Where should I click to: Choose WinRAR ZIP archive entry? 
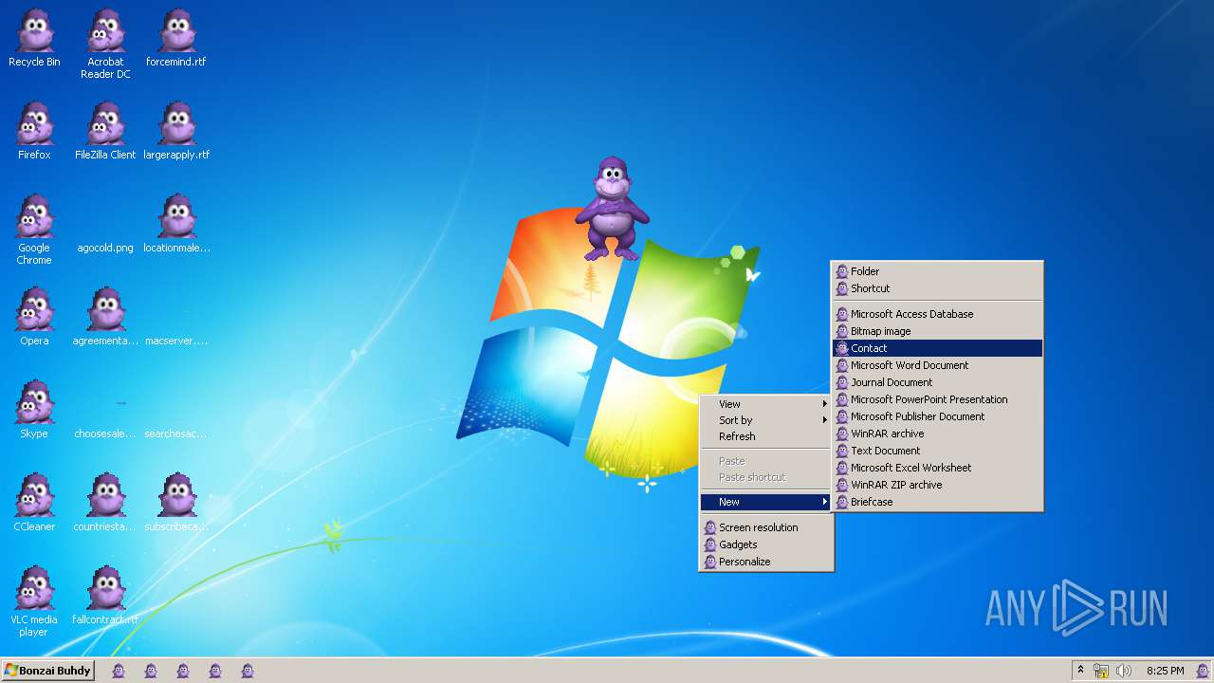(x=937, y=485)
